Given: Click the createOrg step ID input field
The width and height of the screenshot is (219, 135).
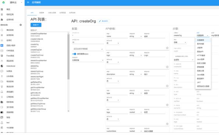Looking at the screenshot, I should [184, 35].
